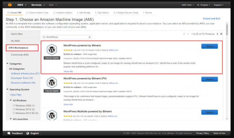Click the Feedback speech bubble icon

(9, 133)
